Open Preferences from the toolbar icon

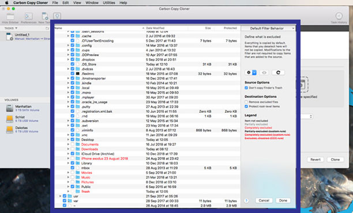click(x=29, y=17)
